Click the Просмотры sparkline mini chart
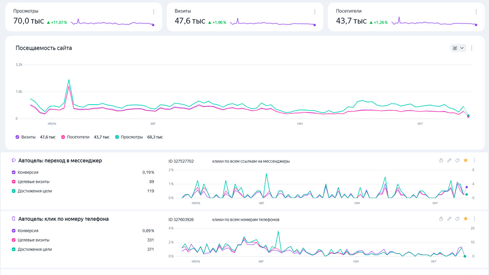 [113, 22]
